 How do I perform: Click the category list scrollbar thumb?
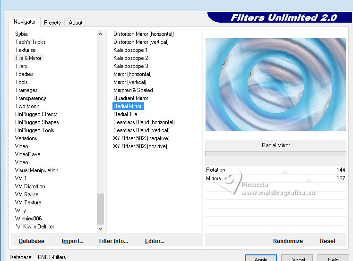point(100,209)
